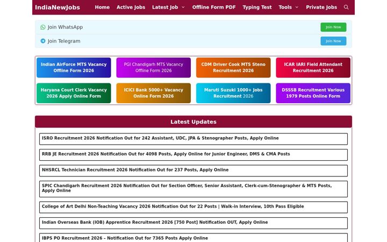This screenshot has height=242, width=387.
Task: Open ICAR IARI Field Attendant card
Action: click(313, 67)
